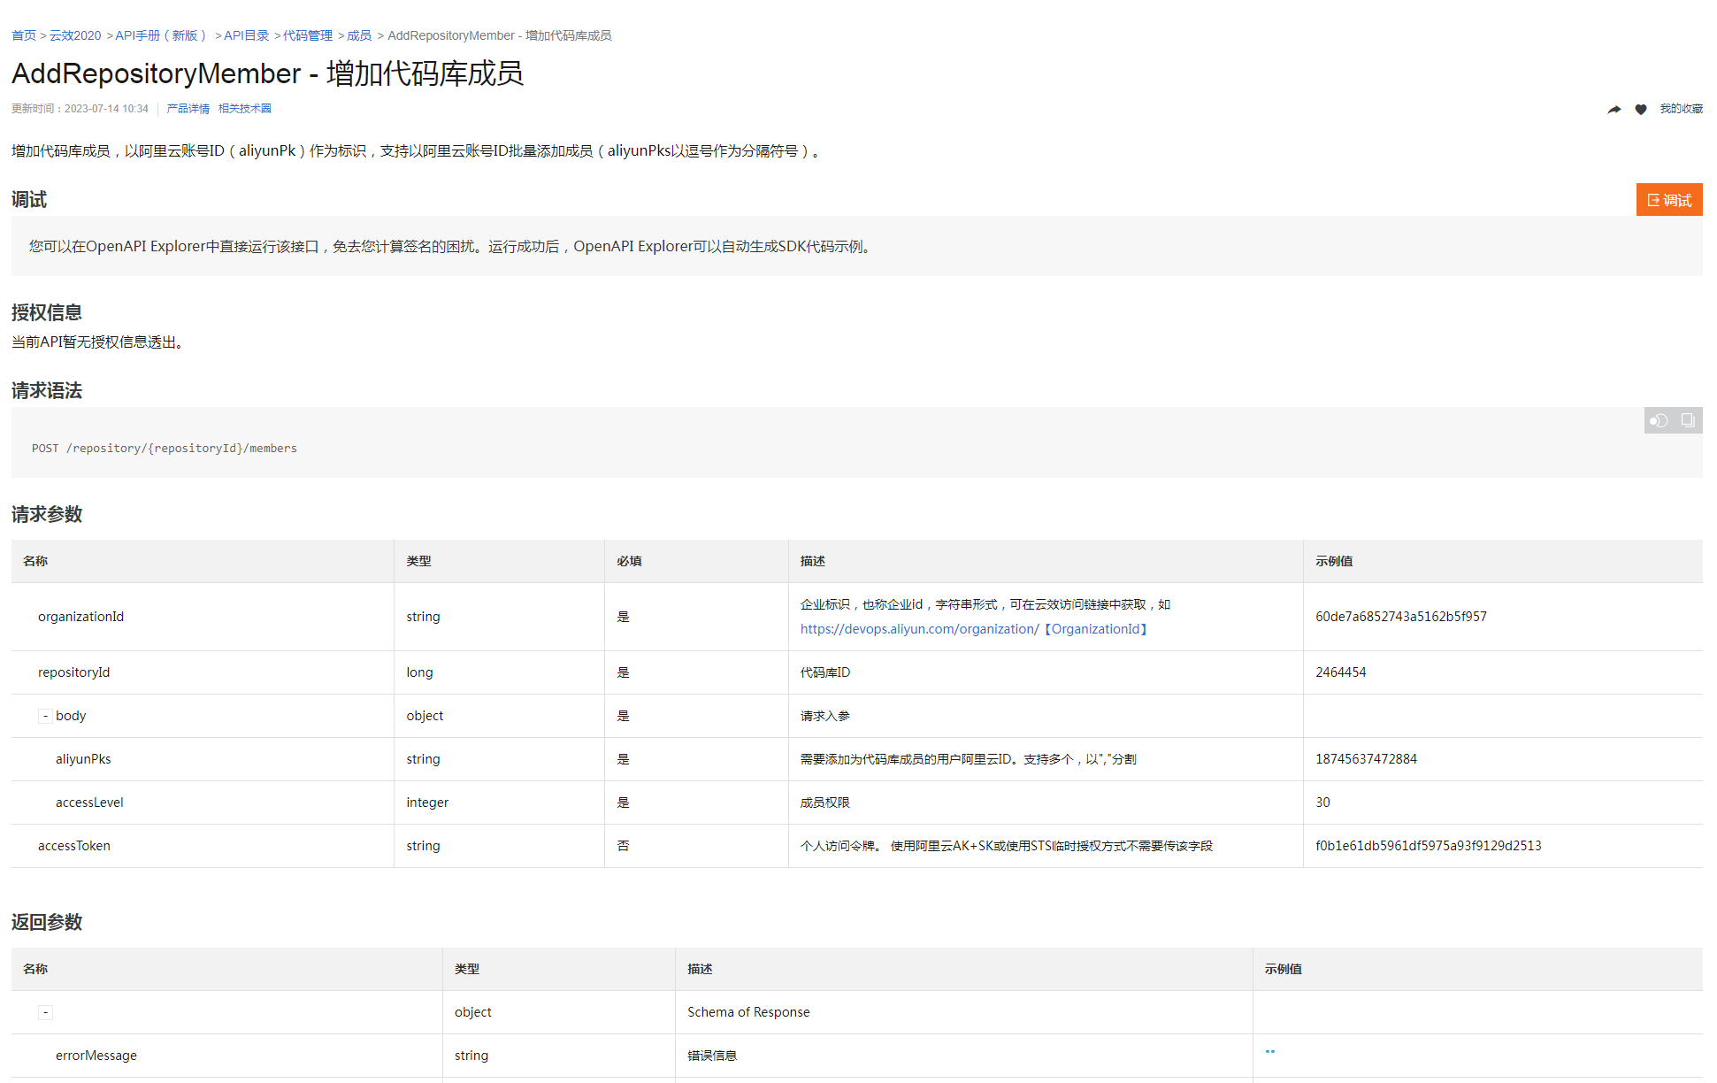Click example value 2464454
This screenshot has height=1083, width=1717.
1341,672
